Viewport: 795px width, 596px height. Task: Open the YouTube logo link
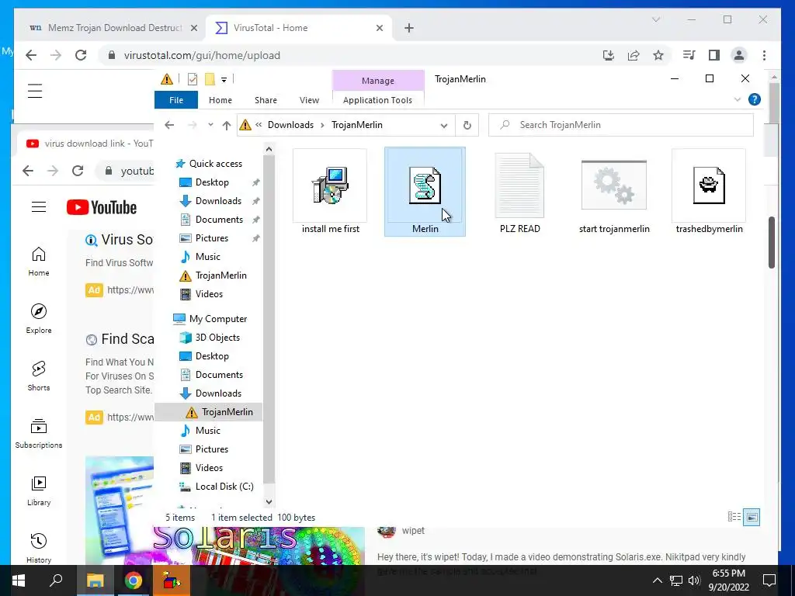tap(102, 207)
